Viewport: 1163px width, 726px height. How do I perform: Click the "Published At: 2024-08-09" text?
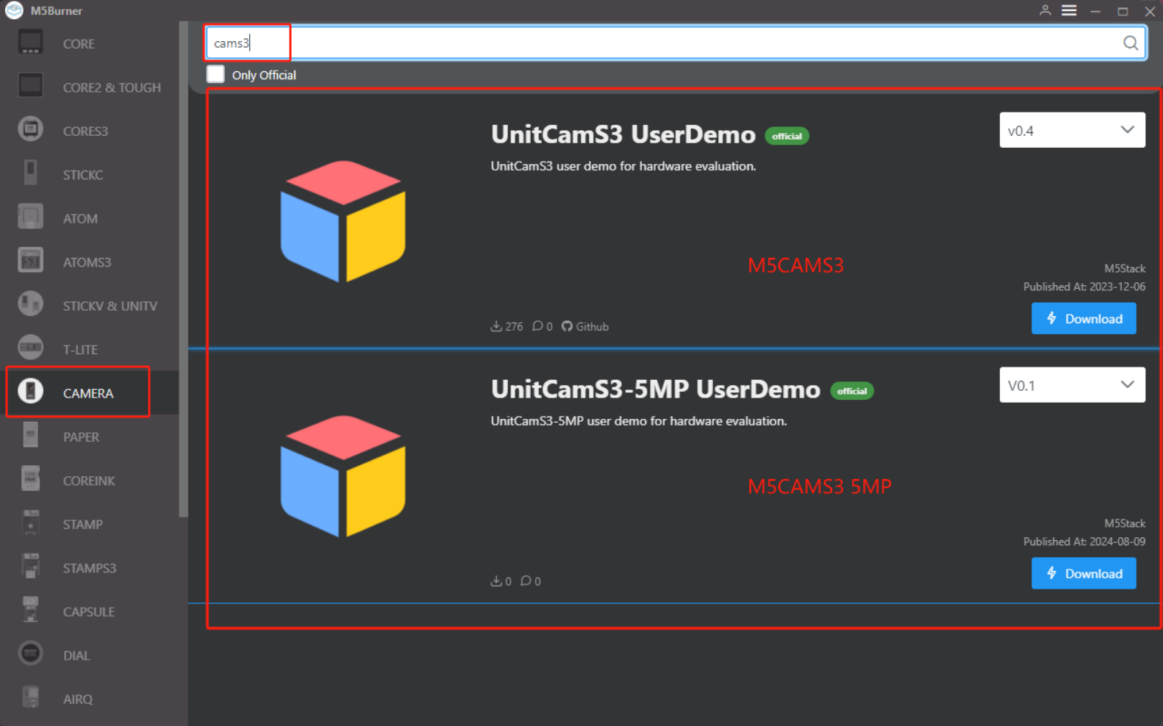click(1084, 542)
